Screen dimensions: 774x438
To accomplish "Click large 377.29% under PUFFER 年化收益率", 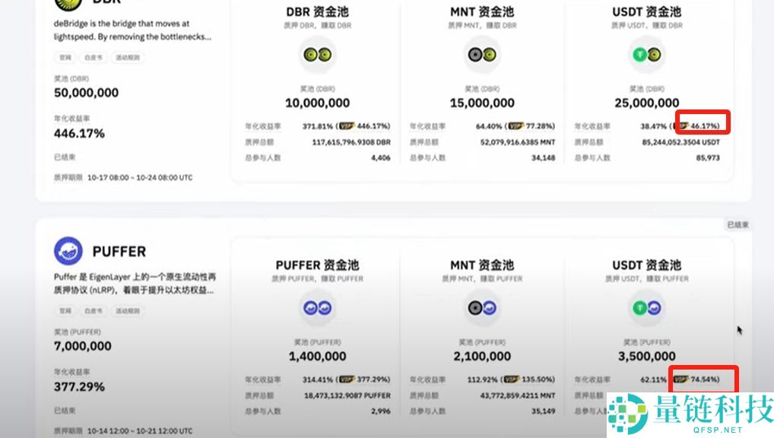I will pos(79,386).
